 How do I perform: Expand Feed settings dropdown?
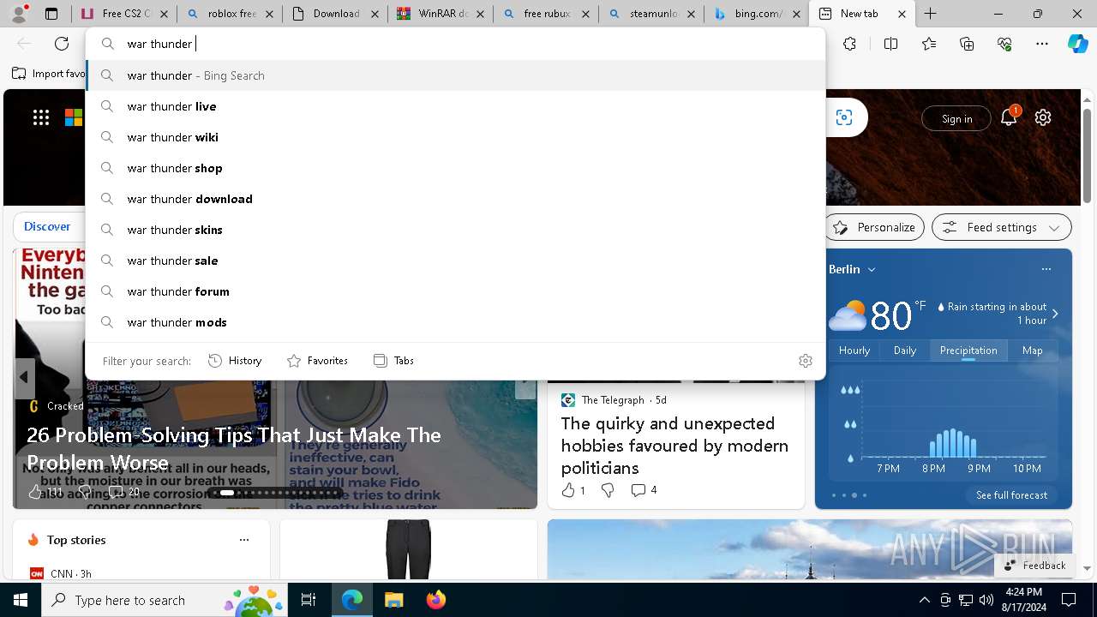(1001, 227)
